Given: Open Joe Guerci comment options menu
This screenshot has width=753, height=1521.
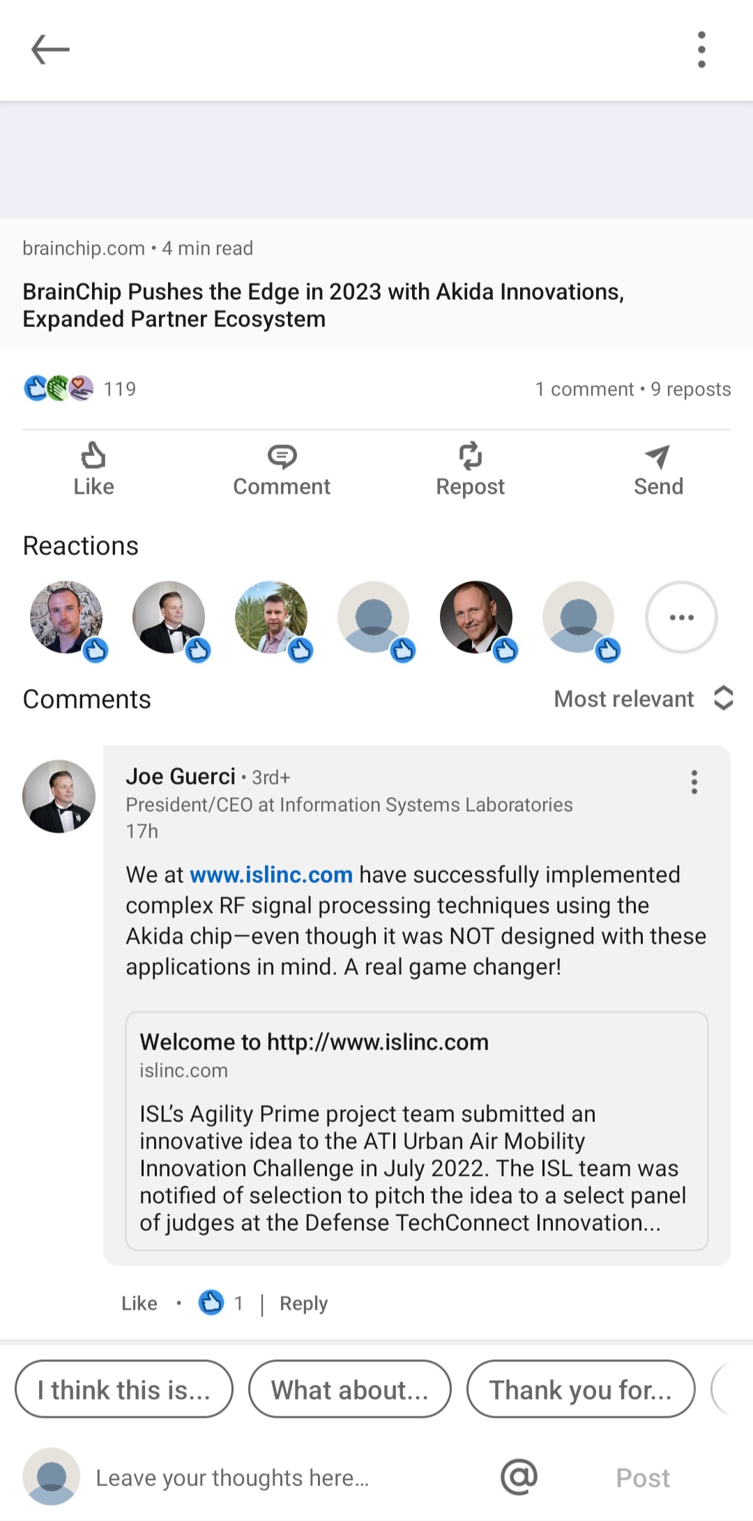Looking at the screenshot, I should point(694,782).
